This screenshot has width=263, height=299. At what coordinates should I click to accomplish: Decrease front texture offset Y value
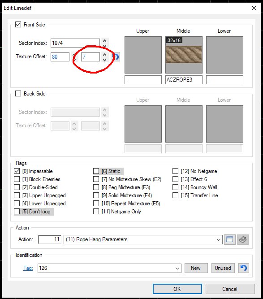pyautogui.click(x=105, y=60)
